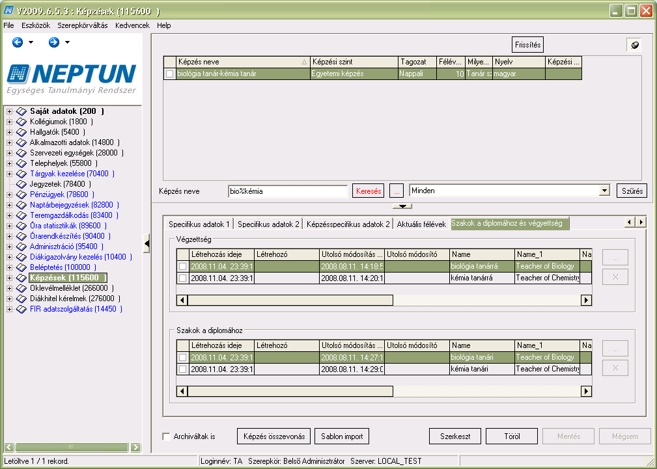Image resolution: width=657 pixels, height=469 pixels.
Task: Click the Frissítés button
Action: [527, 45]
